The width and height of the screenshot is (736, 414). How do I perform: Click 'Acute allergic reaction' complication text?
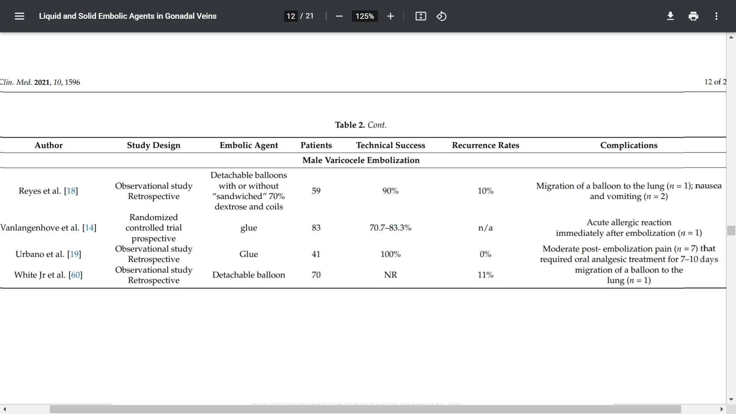tap(629, 222)
